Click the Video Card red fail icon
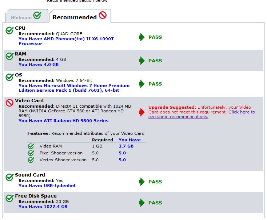267x220 pixels. (9, 103)
